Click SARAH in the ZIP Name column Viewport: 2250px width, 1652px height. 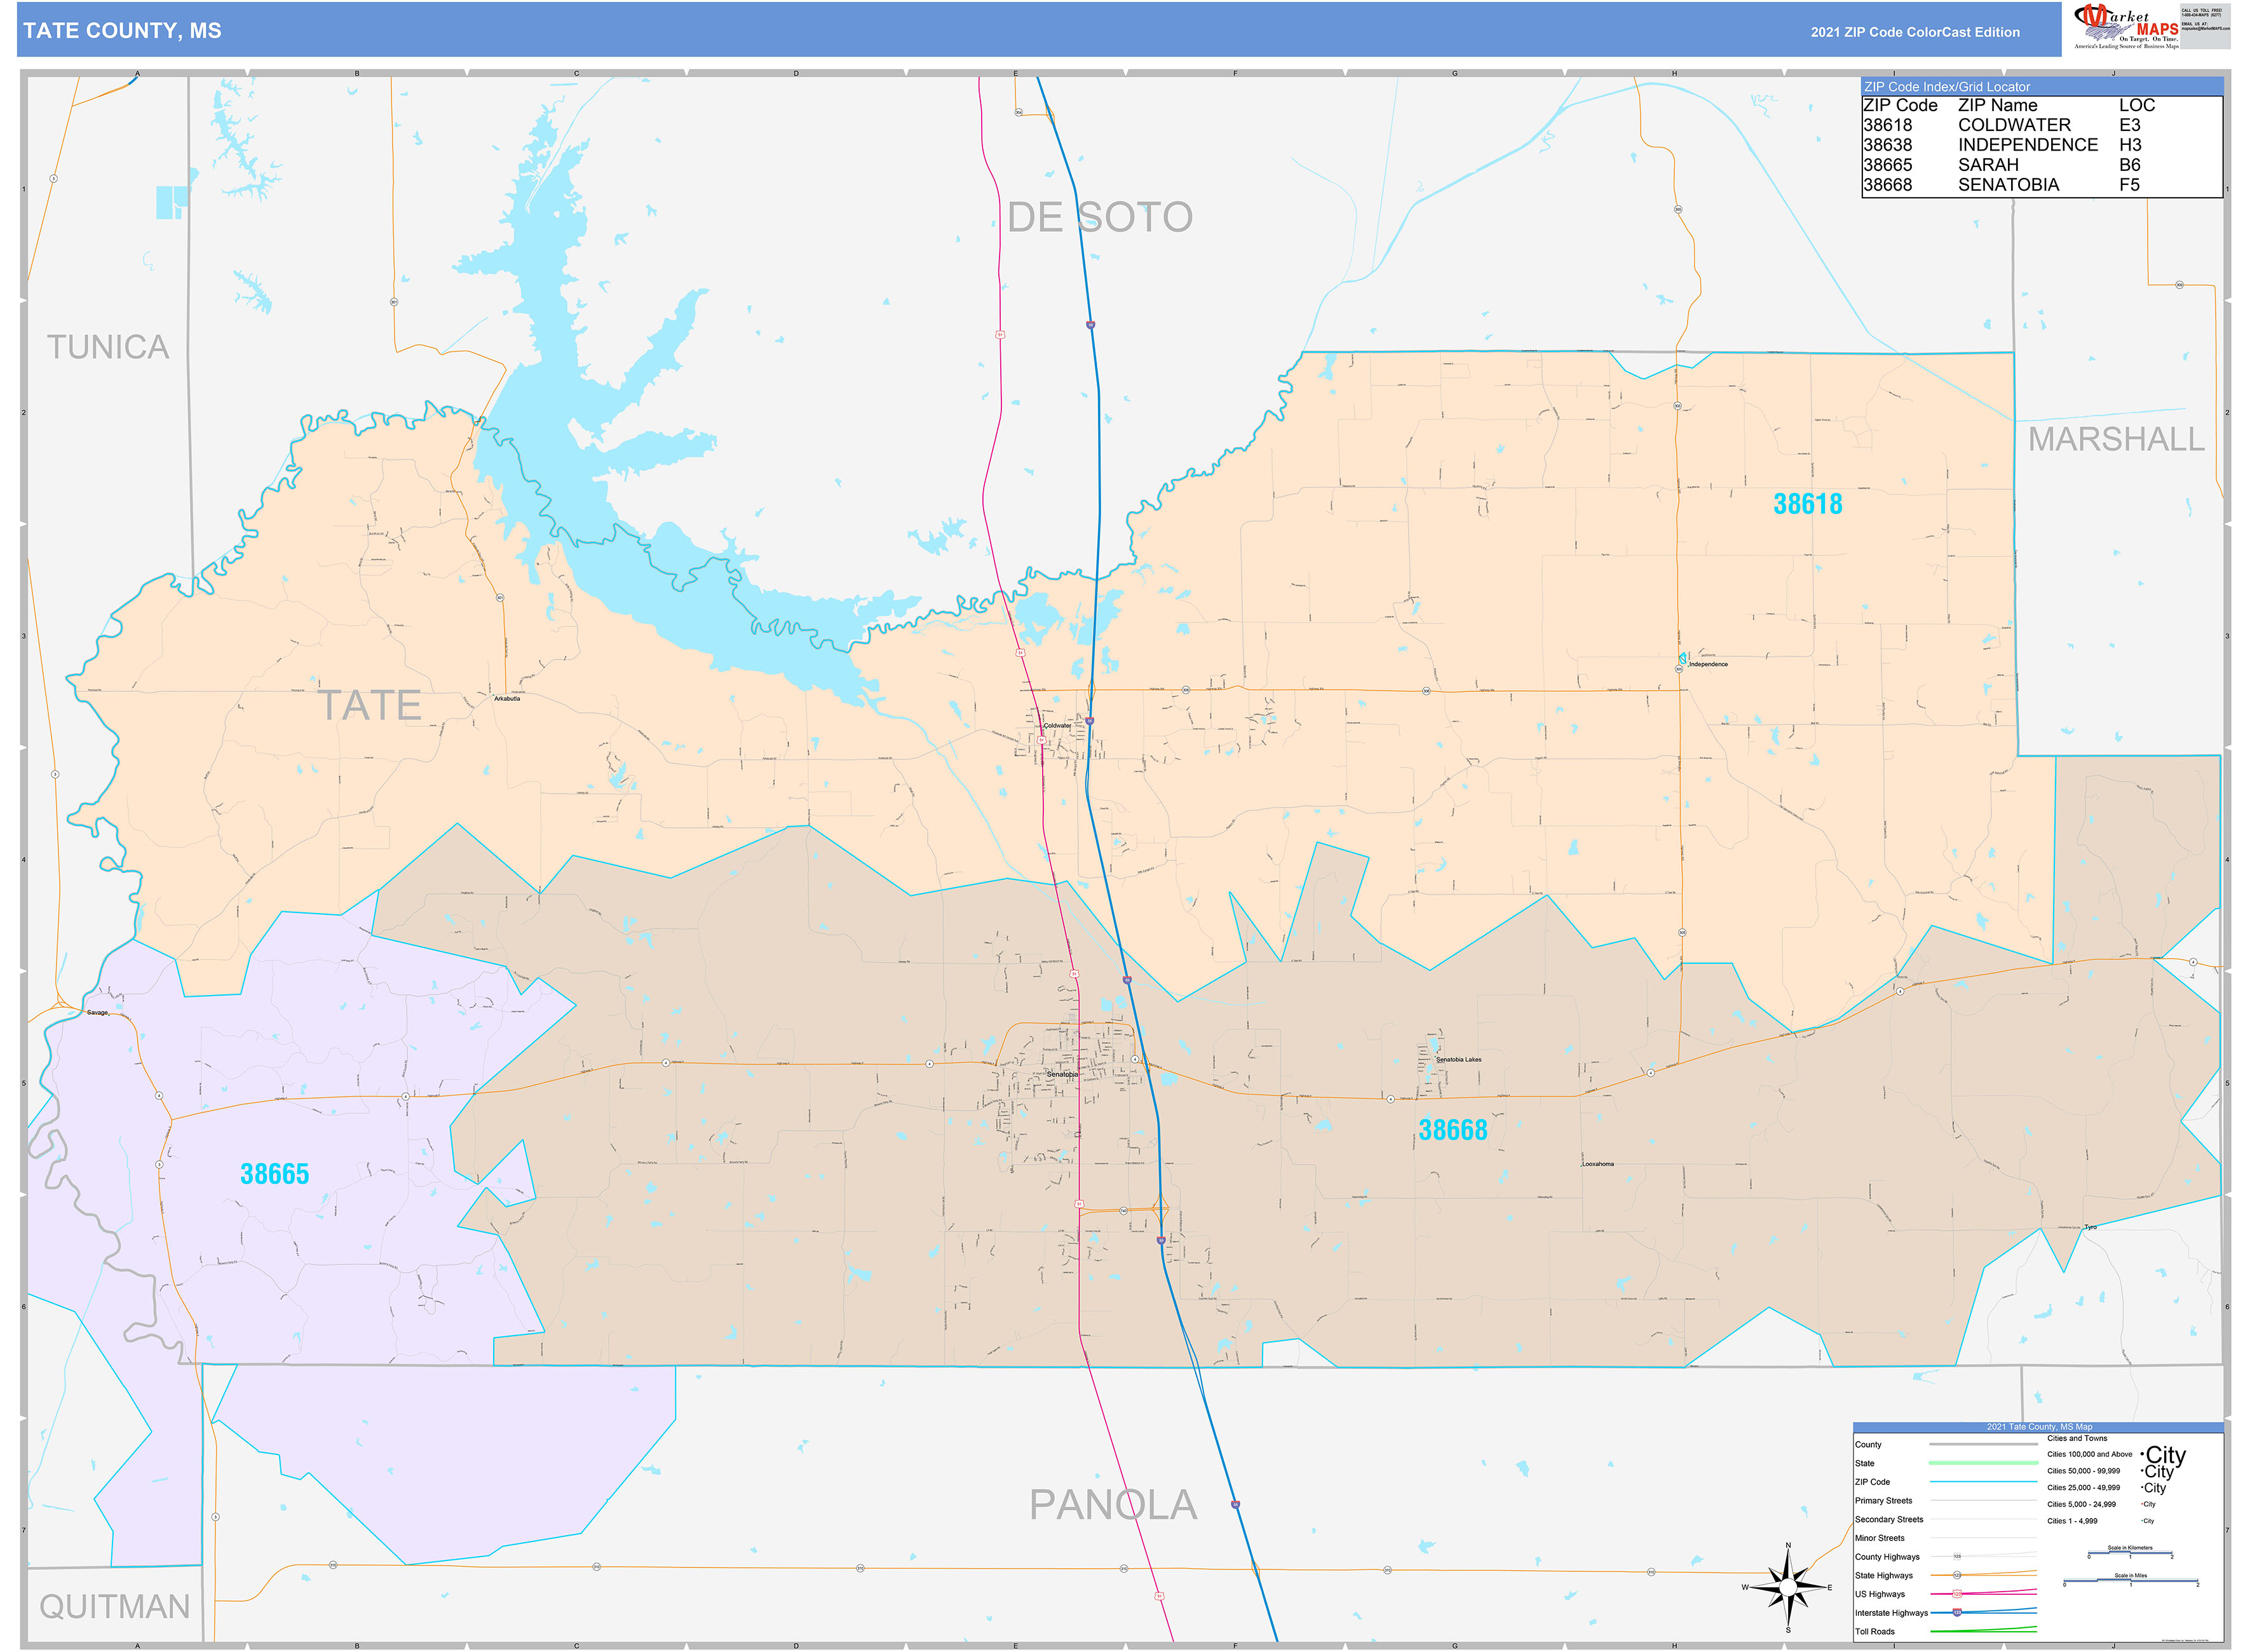click(1988, 165)
